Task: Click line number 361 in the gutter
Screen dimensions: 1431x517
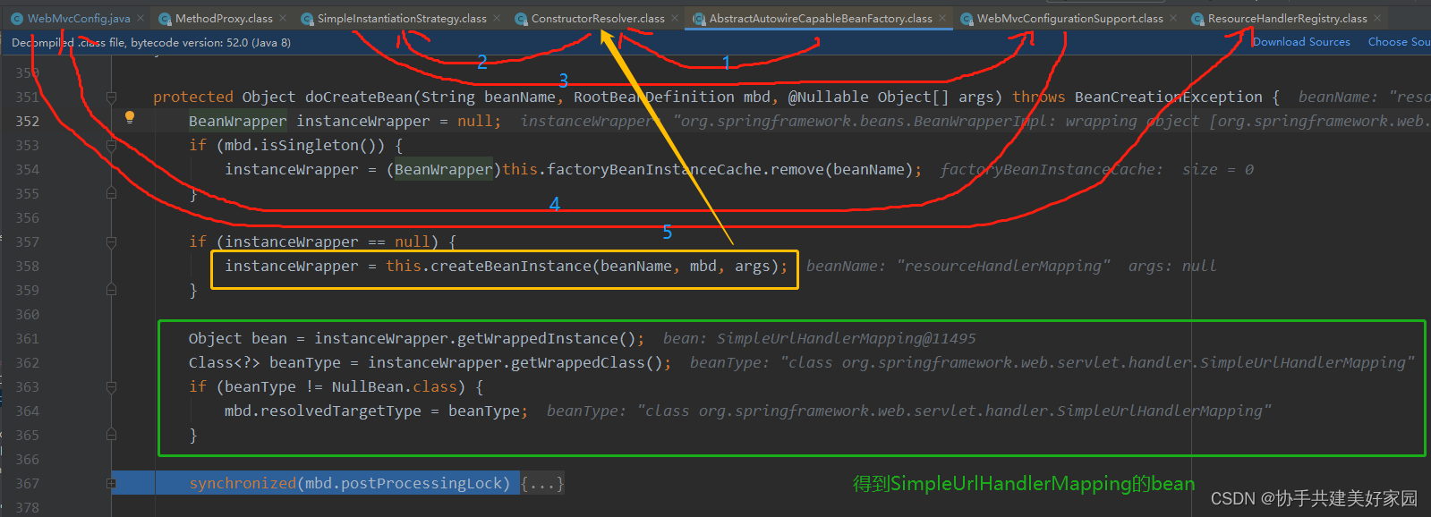Action: [x=27, y=338]
